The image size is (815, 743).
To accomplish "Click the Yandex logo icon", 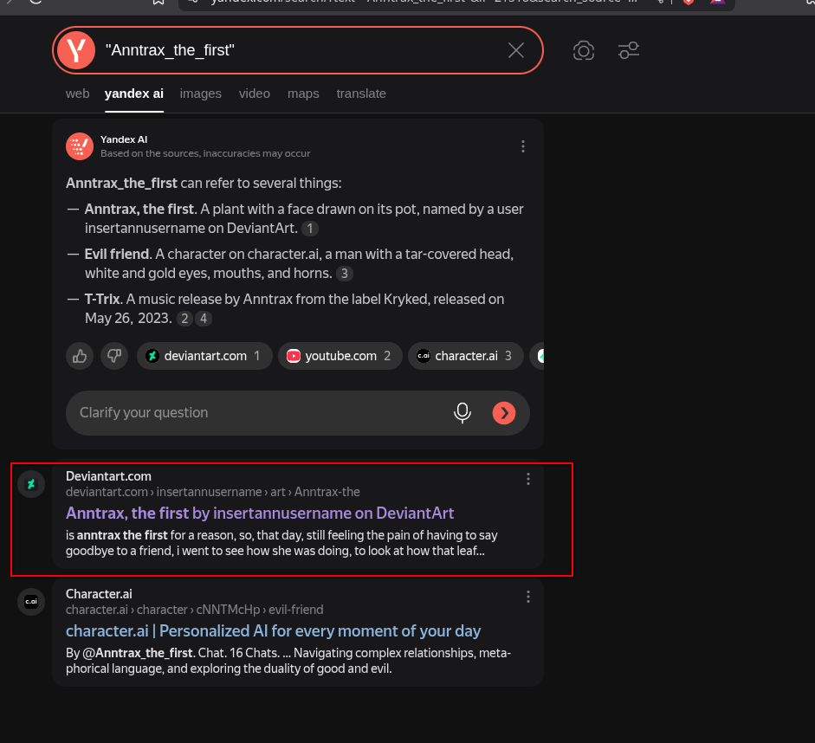I will coord(76,50).
